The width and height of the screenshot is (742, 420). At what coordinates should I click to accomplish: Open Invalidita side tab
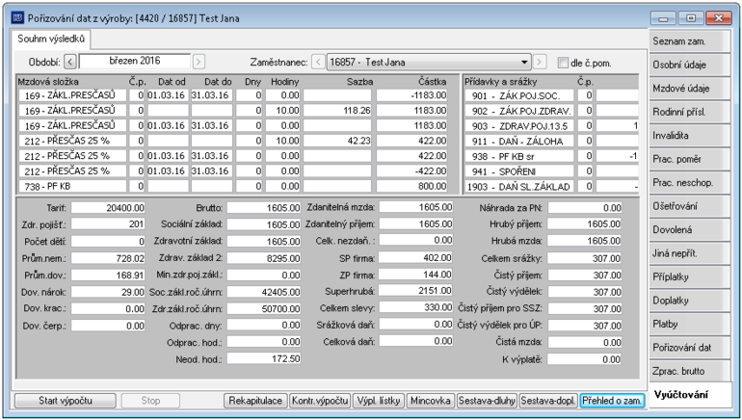687,136
